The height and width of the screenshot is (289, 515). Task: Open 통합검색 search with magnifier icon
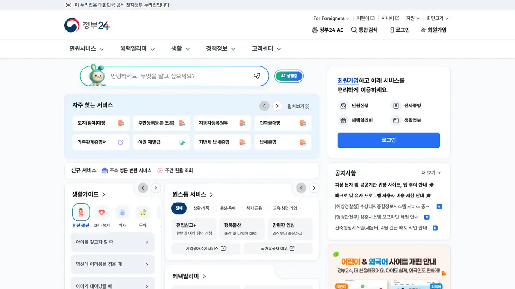(x=364, y=30)
